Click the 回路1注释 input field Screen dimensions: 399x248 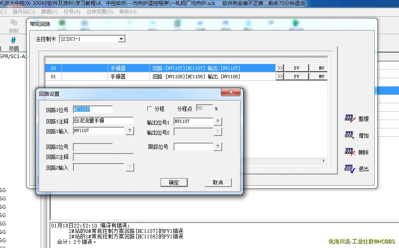pos(103,121)
